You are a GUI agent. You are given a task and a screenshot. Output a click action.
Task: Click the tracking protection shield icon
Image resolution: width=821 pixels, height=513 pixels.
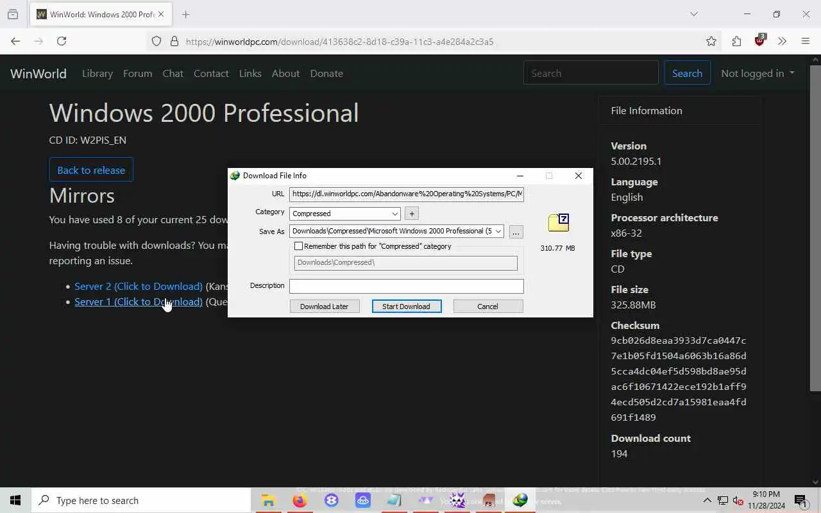(157, 41)
